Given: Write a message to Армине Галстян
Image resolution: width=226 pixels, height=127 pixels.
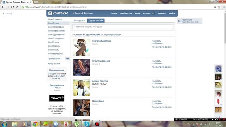Looking at the screenshot, I should 157,82.
